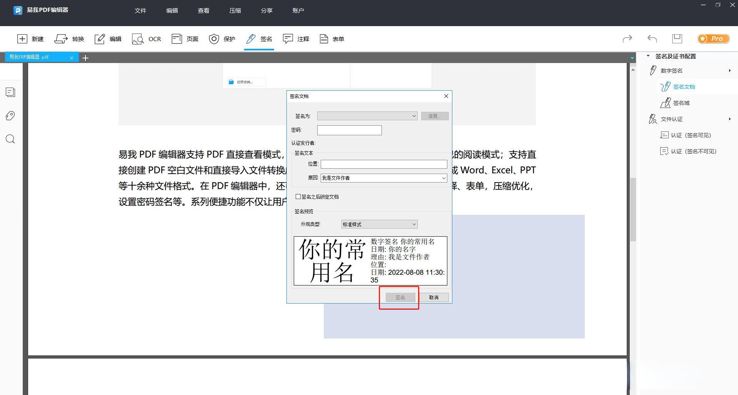Click the signature preview box

tap(370, 261)
